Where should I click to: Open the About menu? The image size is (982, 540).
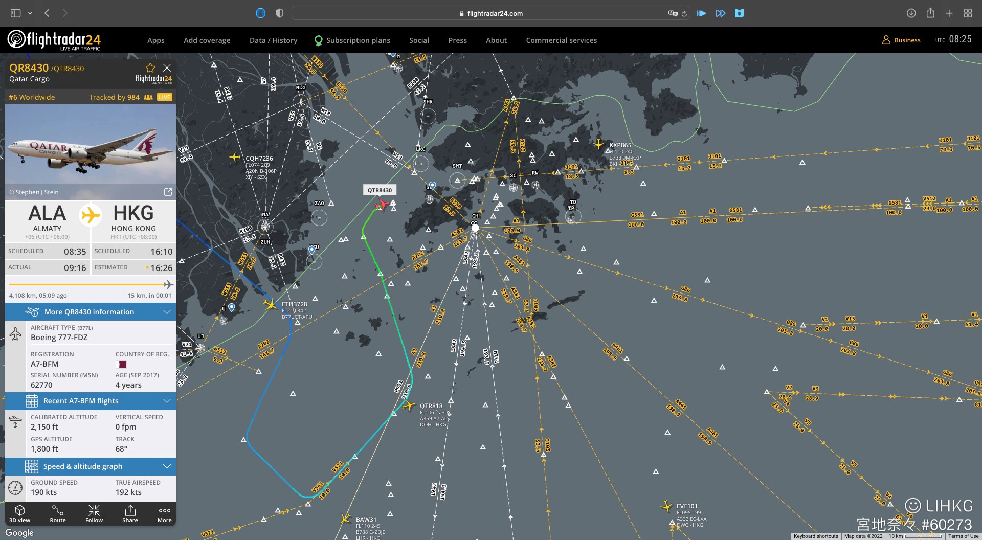click(x=497, y=40)
